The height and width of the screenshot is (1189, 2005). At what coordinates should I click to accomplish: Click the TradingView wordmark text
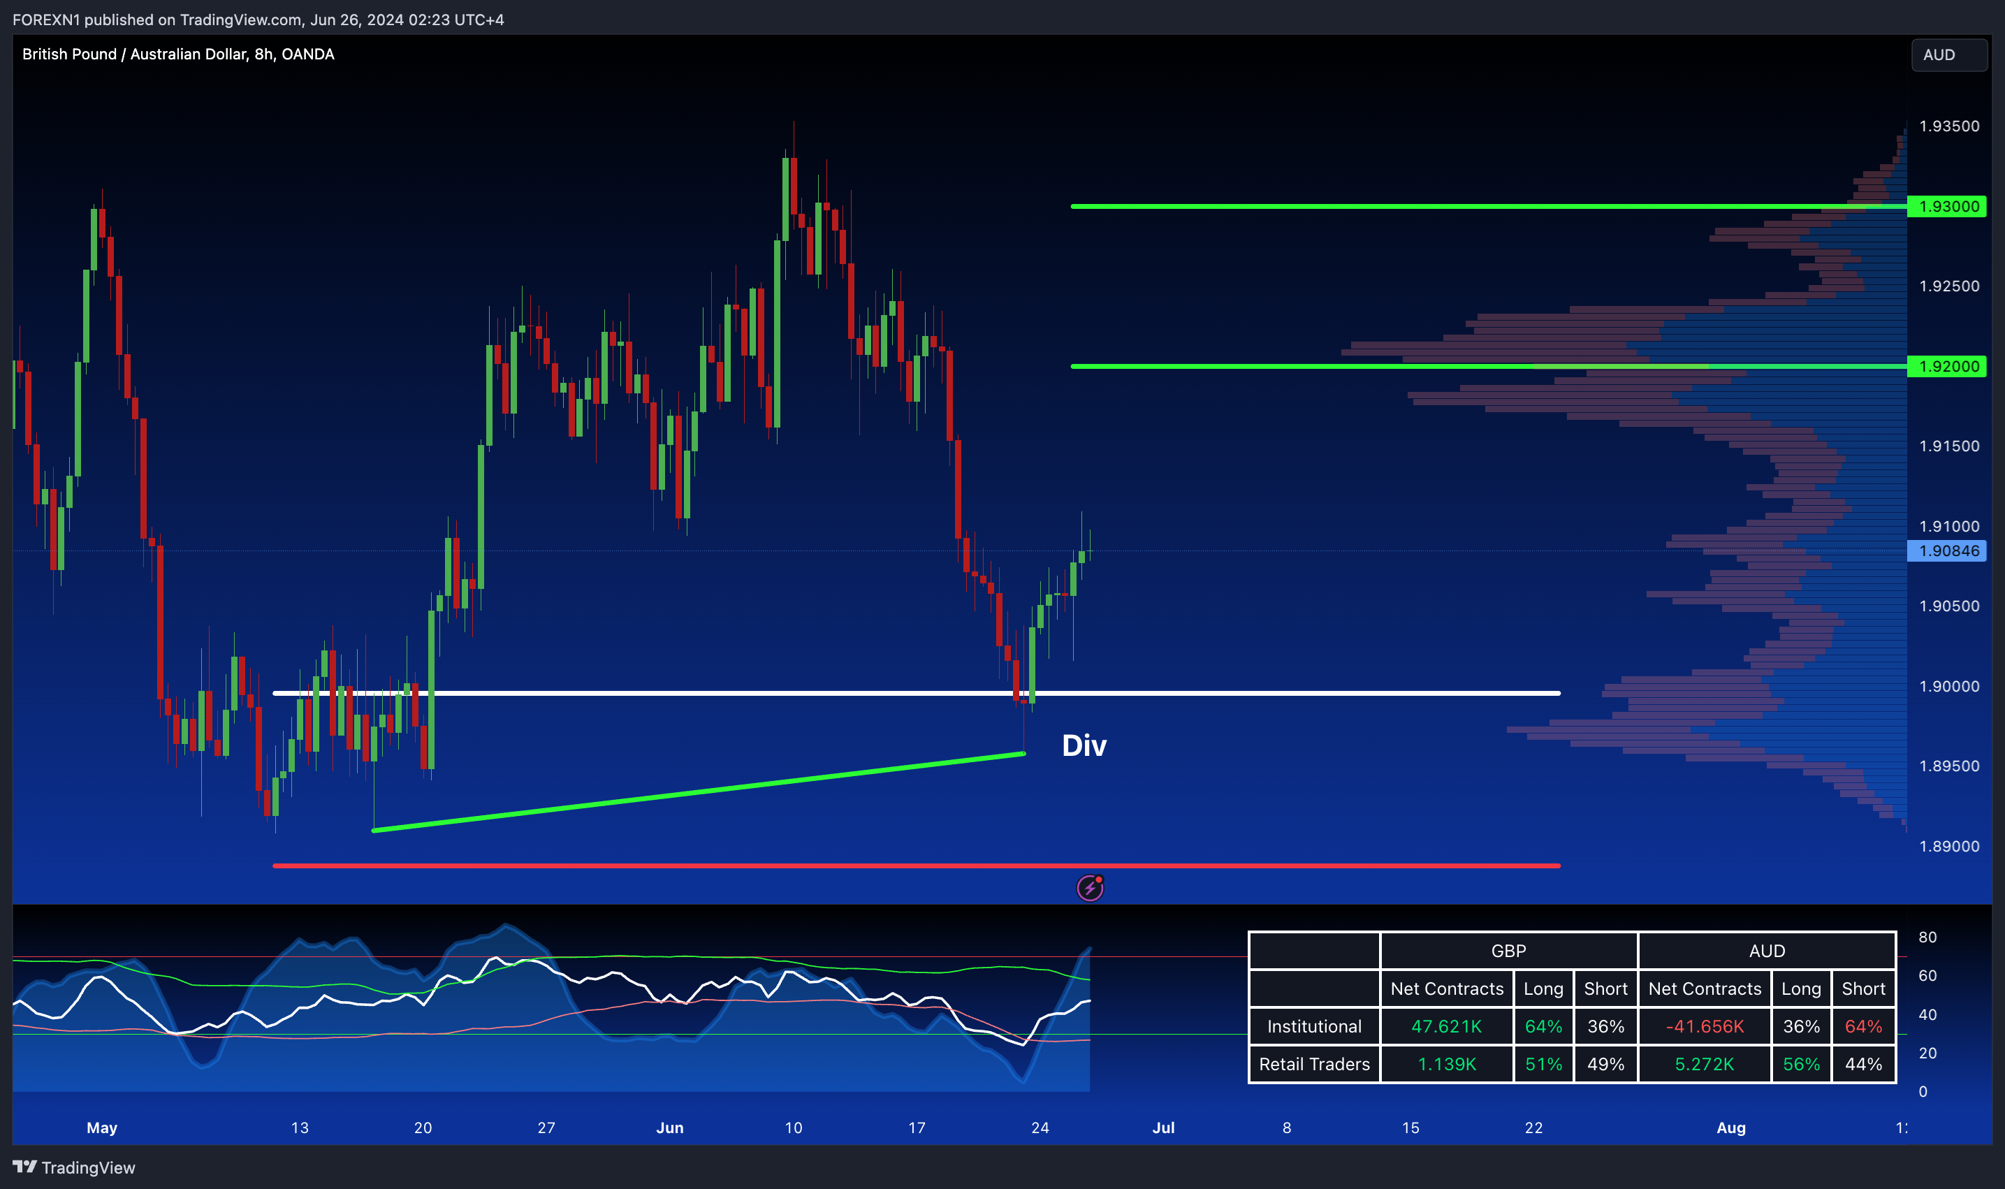pos(88,1167)
